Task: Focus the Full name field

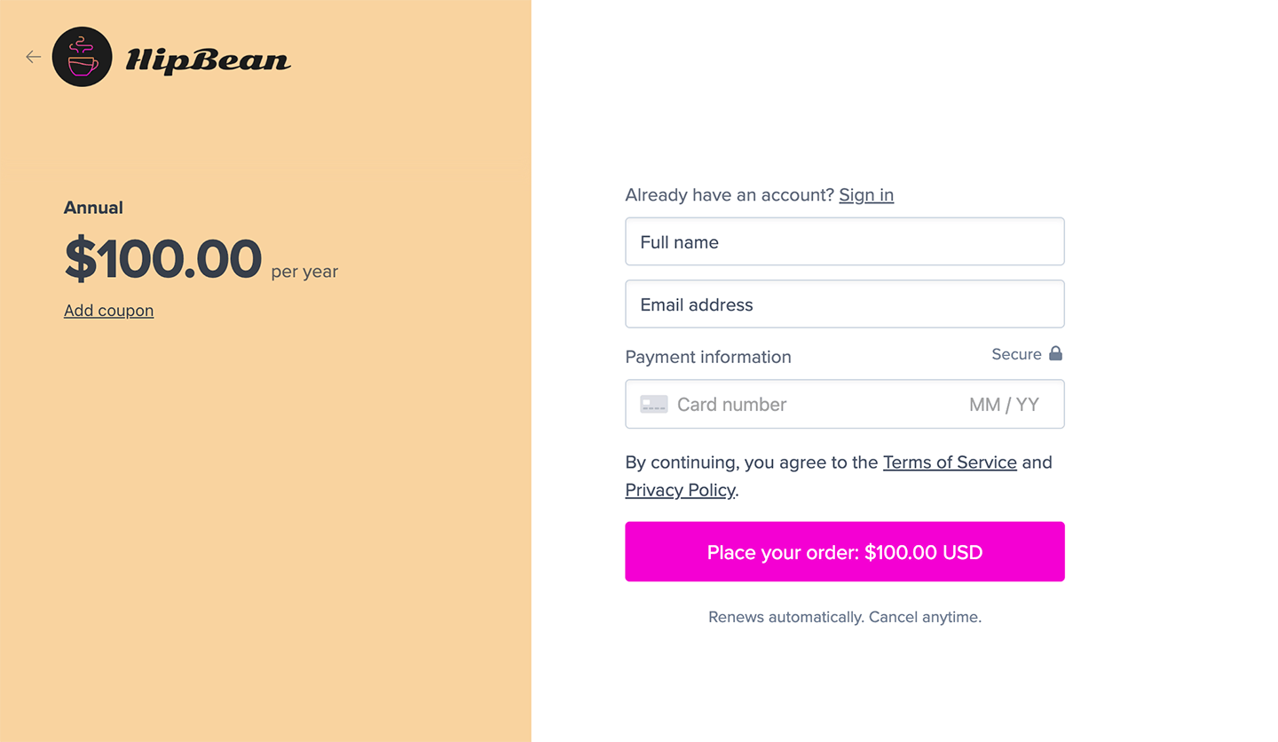Action: (x=844, y=241)
